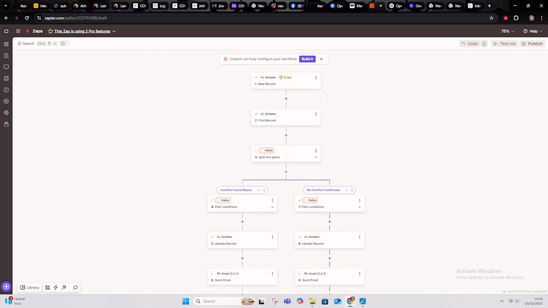Viewport: 548px width, 308px height.
Task: Switch to the Facebook browser tab
Action: pyautogui.click(x=297, y=6)
